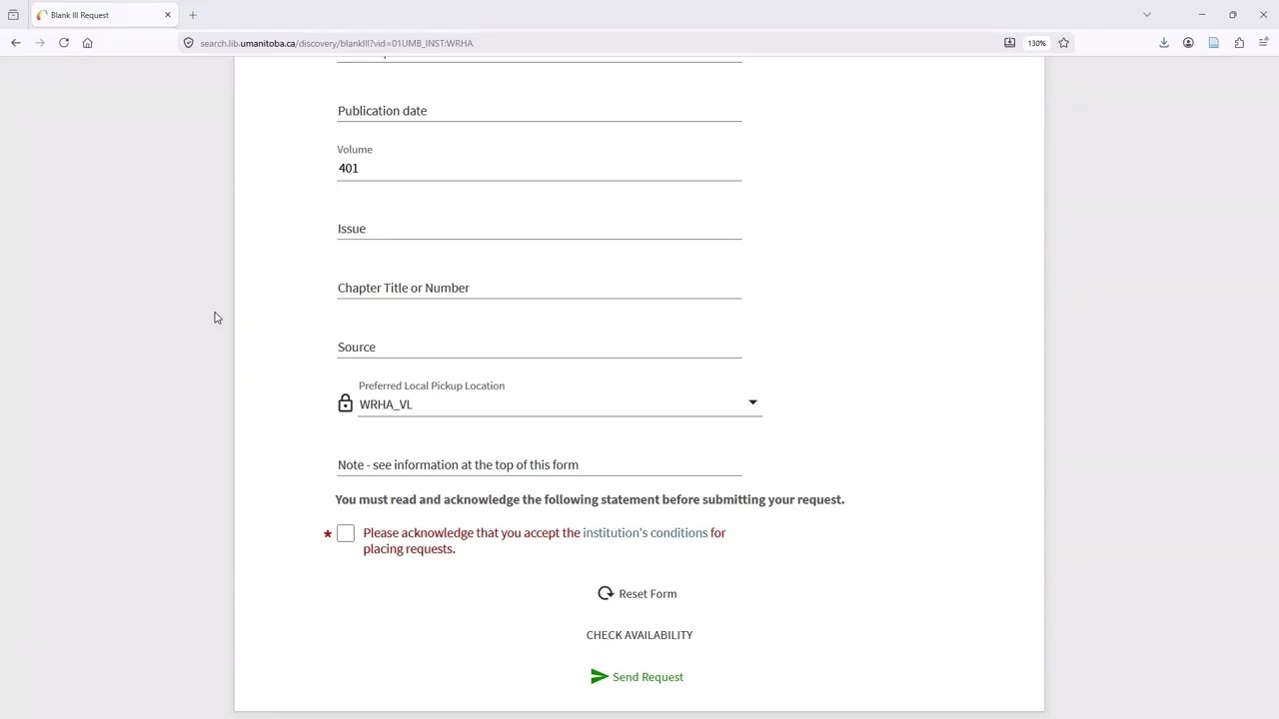Click the browser forward arrow
This screenshot has width=1279, height=719.
(40, 43)
